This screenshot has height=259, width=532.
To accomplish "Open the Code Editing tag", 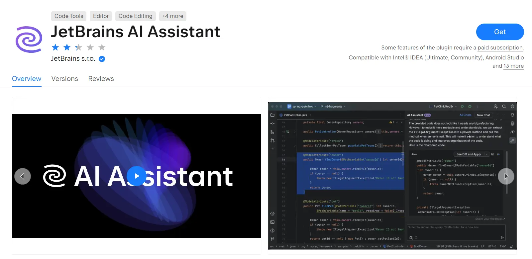I will 136,16.
